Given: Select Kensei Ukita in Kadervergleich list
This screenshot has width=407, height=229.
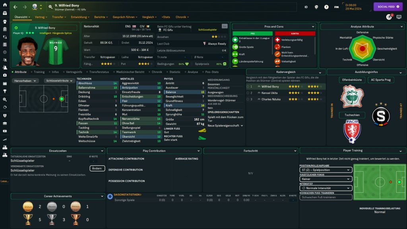Looking at the screenshot, I should (270, 93).
